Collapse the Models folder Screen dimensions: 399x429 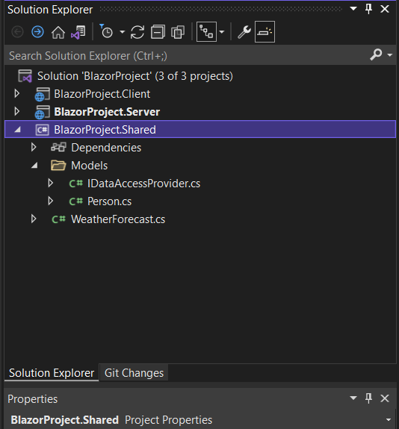(34, 166)
